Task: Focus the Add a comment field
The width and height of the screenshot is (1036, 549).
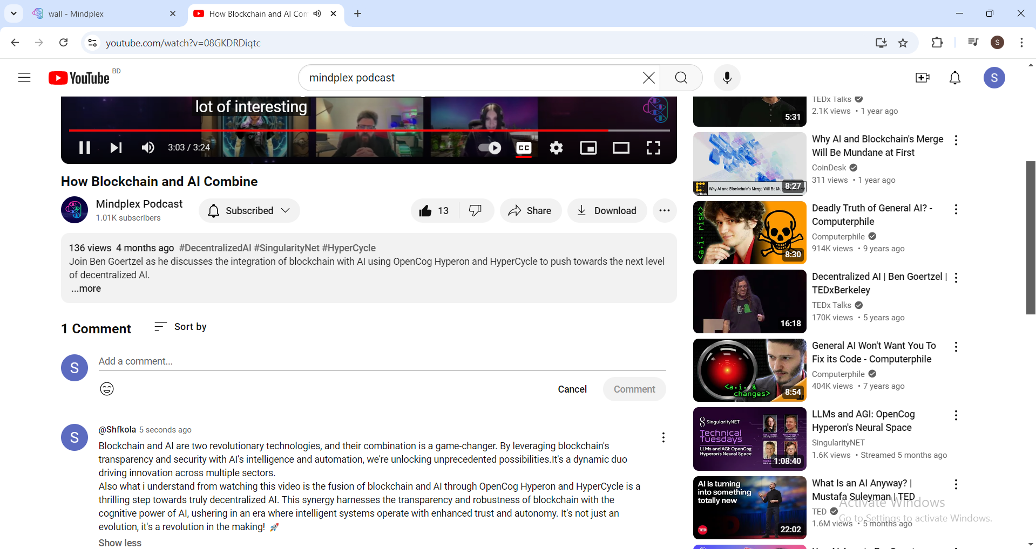Action: 382,361
